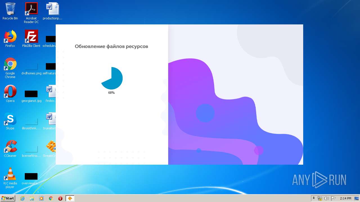Open the CCleaner desktop shortcut
360x202 pixels.
10,149
